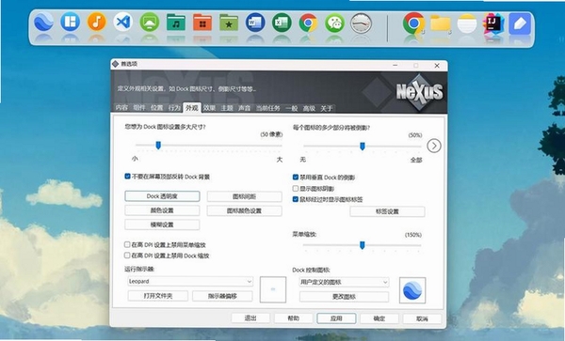The height and width of the screenshot is (341, 565).
Task: Open the 声音 tab
Action: click(x=244, y=108)
